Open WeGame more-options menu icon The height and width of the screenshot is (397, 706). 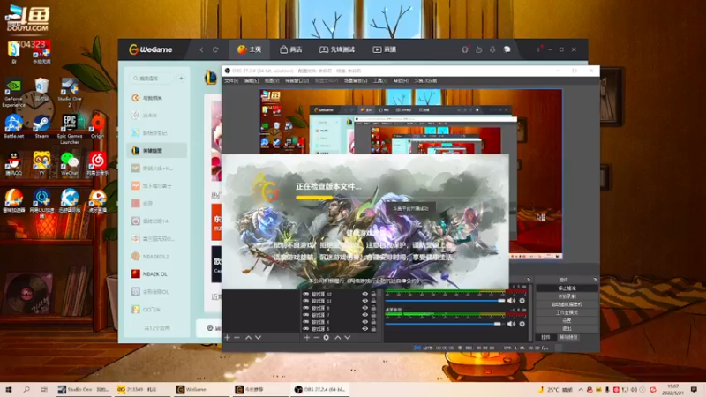pyautogui.click(x=538, y=49)
